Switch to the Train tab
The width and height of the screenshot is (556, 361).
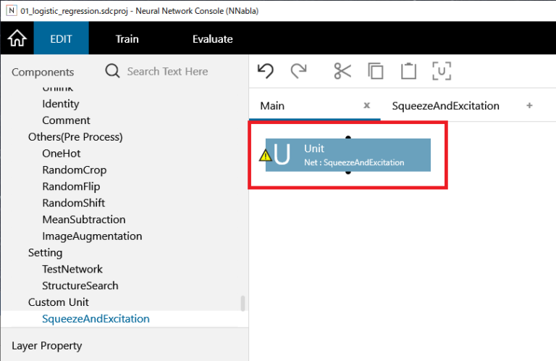127,38
